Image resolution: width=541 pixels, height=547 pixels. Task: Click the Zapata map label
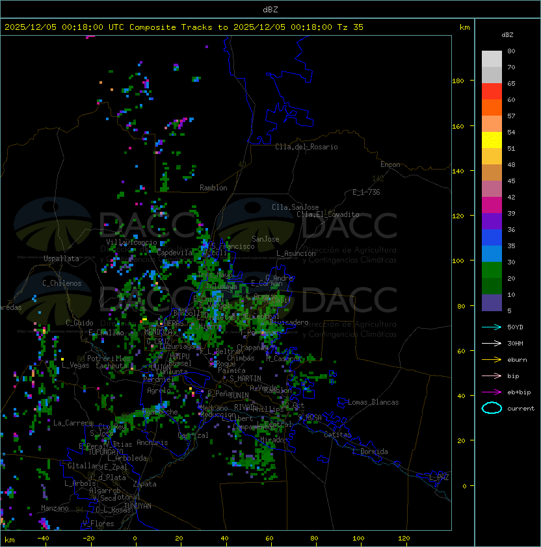point(144,484)
